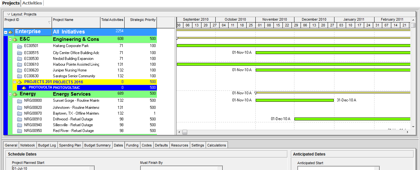This screenshot has height=170, width=420.
Task: Click the January 2011 timescale header
Action: [x=354, y=19]
